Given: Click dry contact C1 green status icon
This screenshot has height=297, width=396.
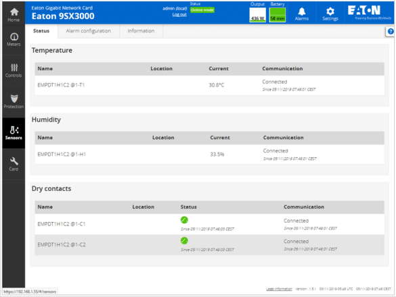Looking at the screenshot, I should click(x=184, y=220).
